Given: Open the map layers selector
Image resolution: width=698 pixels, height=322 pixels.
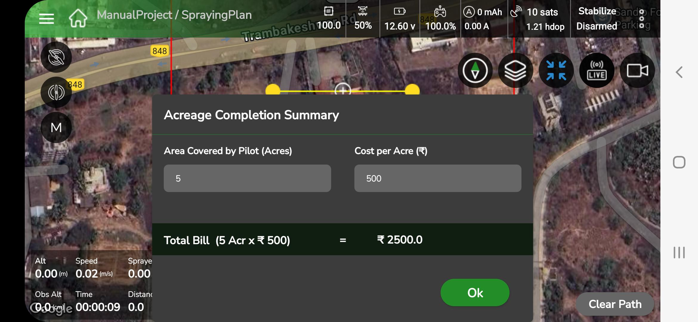Looking at the screenshot, I should pos(515,71).
